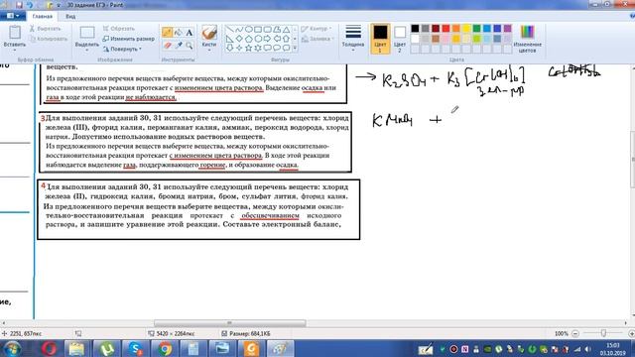Image resolution: width=635 pixels, height=357 pixels.
Task: Select the Pencil tool
Action: click(167, 33)
